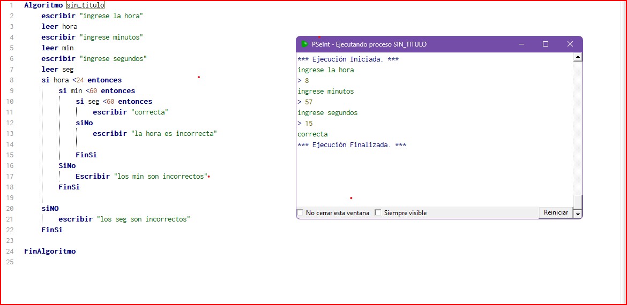The width and height of the screenshot is (627, 305).
Task: Click on "los min son incorrectos" text
Action: (160, 177)
